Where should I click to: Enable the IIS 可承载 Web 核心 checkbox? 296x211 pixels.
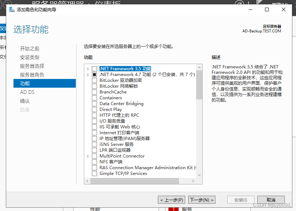coord(94,127)
